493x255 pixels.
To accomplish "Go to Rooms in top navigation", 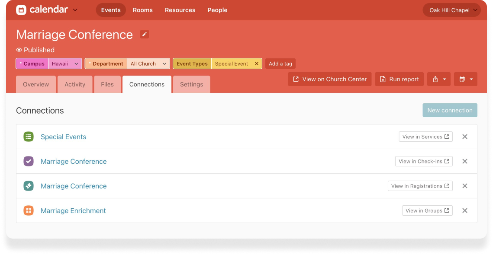I will [142, 10].
